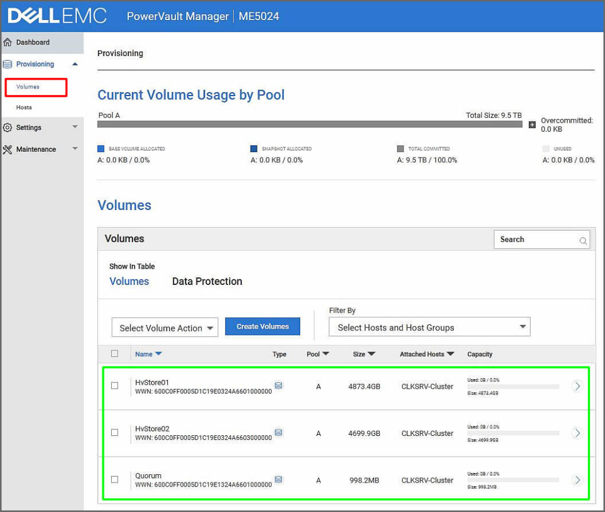The width and height of the screenshot is (605, 512).
Task: Expand the Settings menu arrow
Action: 75,127
